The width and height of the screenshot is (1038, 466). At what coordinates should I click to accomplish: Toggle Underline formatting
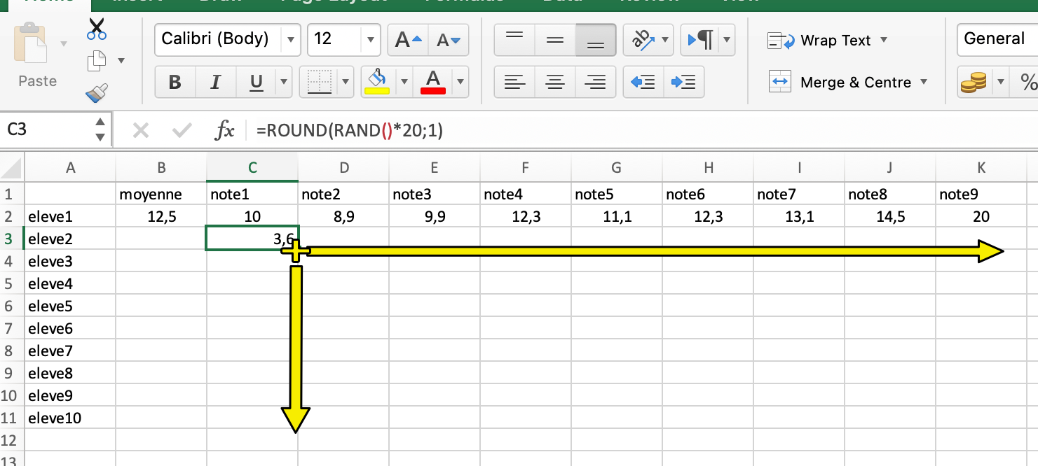256,83
